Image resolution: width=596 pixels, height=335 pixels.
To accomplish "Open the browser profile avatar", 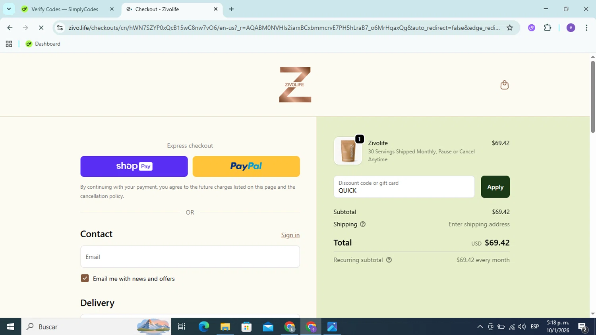I will coord(571,28).
